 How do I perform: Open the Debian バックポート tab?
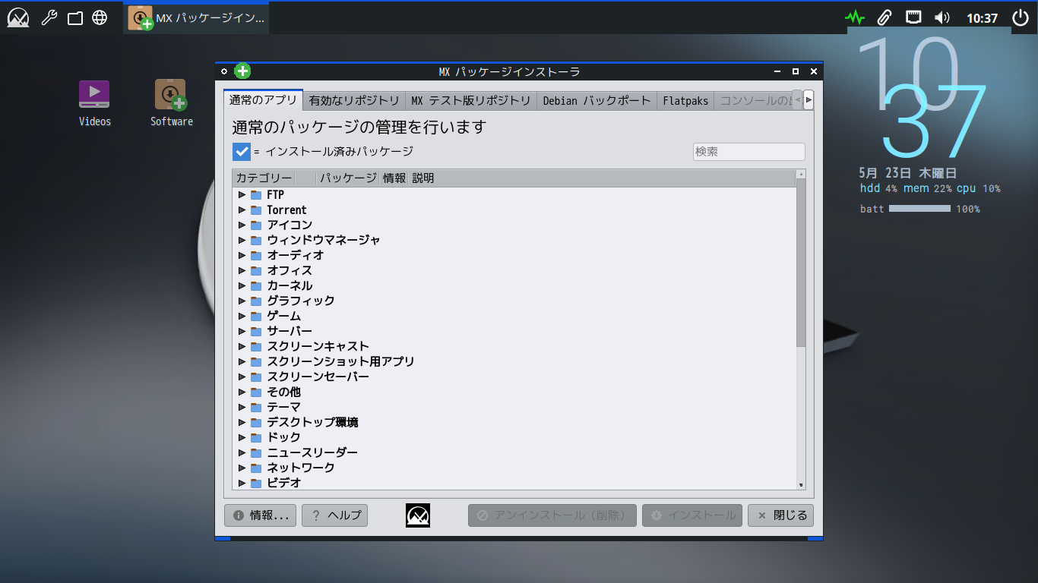[597, 100]
